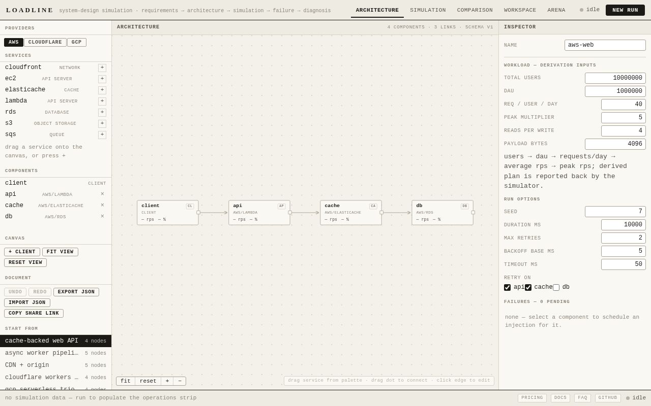The height and width of the screenshot is (406, 651).
Task: Click the db node output connector dot
Action: pos(473,213)
